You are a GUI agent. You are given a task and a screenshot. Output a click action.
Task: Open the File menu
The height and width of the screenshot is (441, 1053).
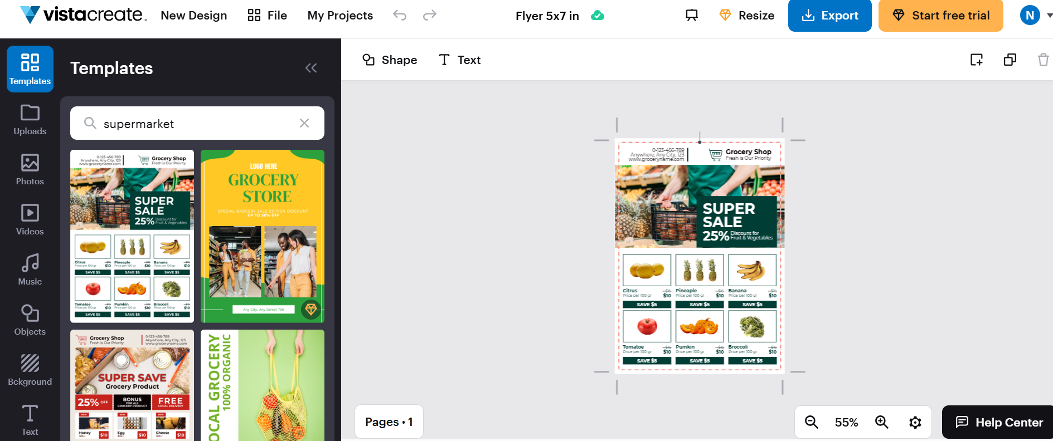click(x=268, y=16)
